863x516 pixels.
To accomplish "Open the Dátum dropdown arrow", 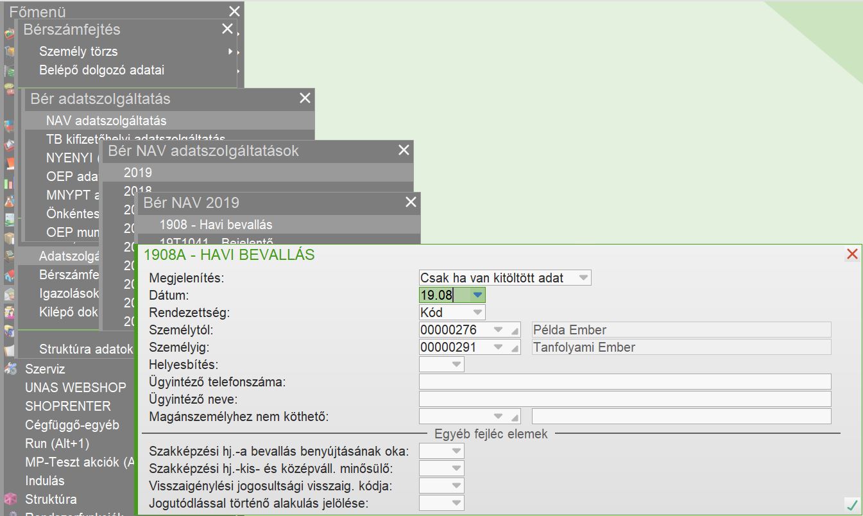I will [477, 295].
